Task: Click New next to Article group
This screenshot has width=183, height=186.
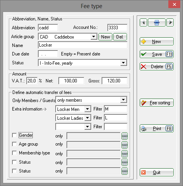Action: [105, 37]
